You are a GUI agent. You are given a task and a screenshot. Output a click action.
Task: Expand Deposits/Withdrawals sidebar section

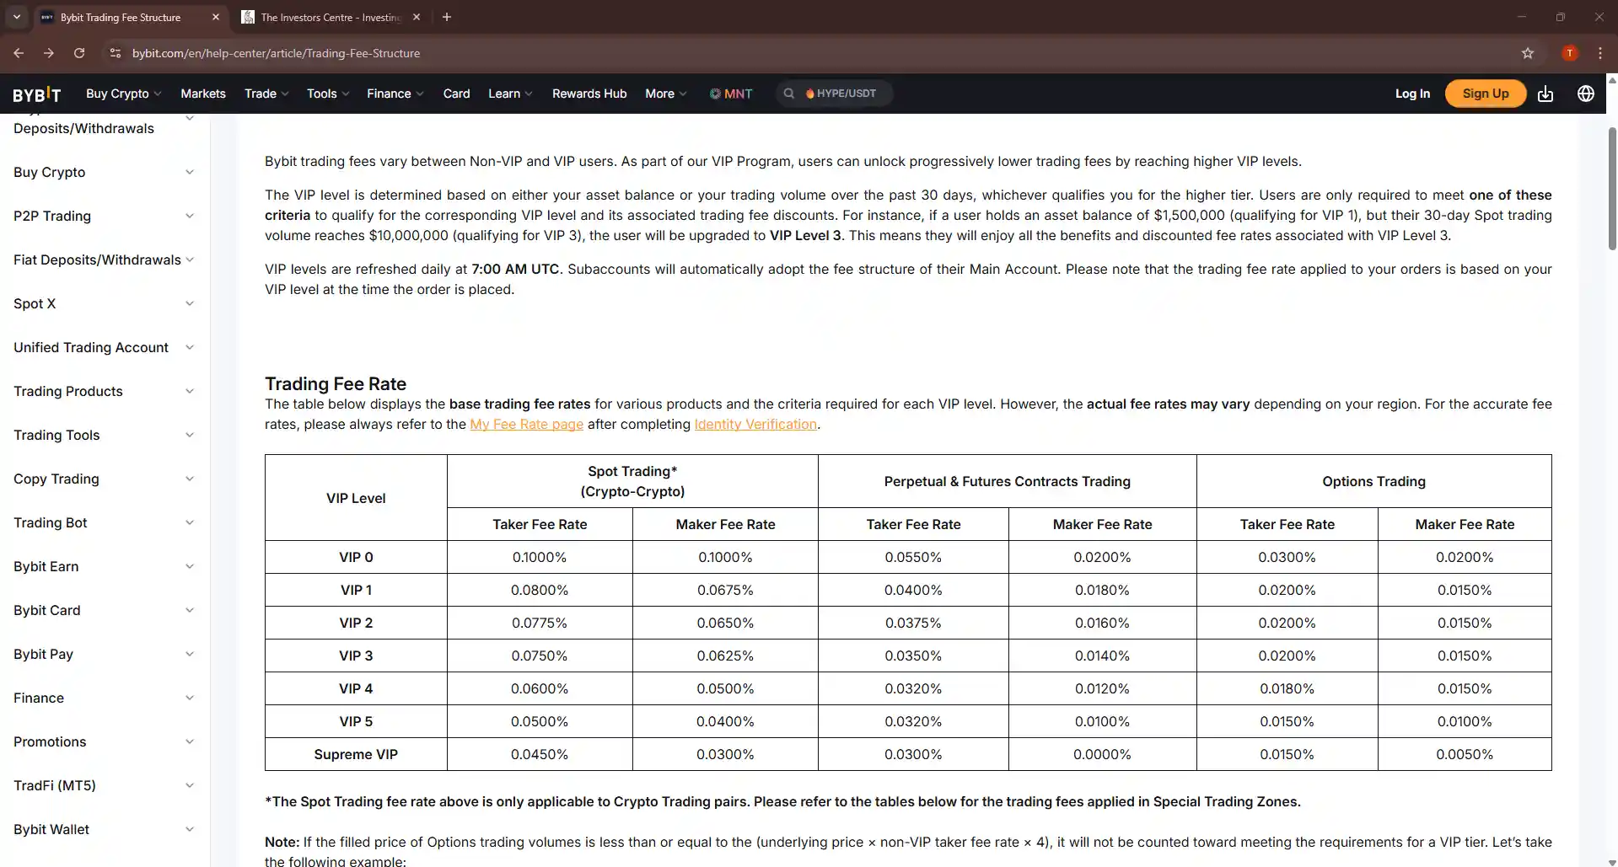pyautogui.click(x=105, y=128)
